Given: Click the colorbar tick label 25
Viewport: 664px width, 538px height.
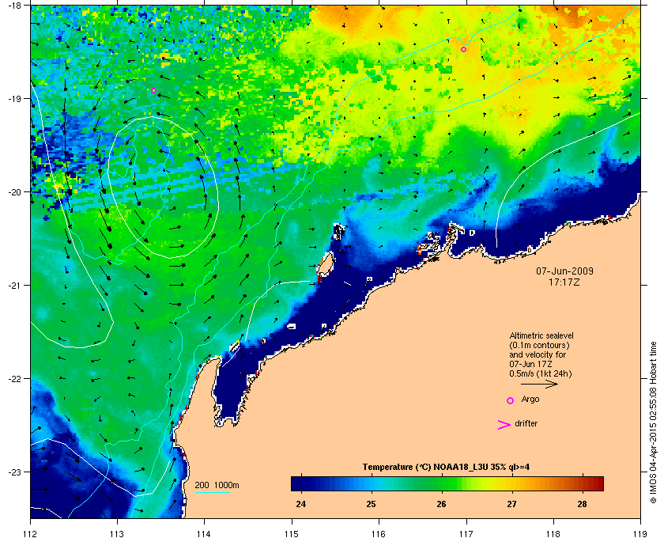Looking at the screenshot, I should point(372,504).
